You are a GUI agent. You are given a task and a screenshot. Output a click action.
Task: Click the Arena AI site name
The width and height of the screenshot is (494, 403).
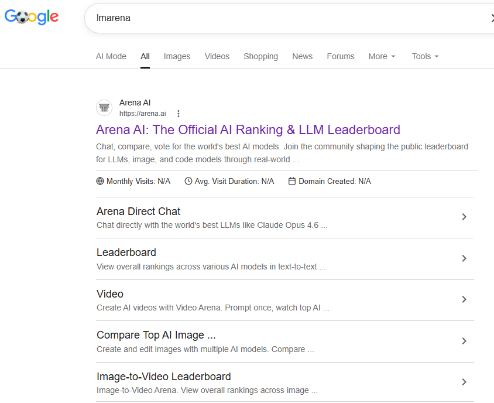pyautogui.click(x=135, y=103)
